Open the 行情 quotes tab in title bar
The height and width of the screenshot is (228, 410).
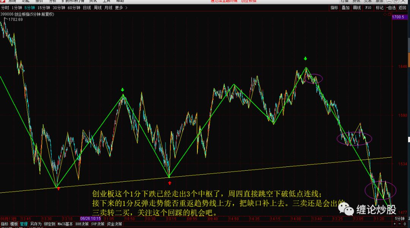pyautogui.click(x=345, y=1)
